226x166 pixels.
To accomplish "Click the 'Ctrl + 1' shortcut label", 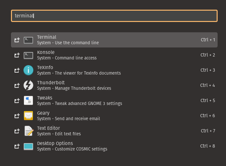I will (208, 40).
